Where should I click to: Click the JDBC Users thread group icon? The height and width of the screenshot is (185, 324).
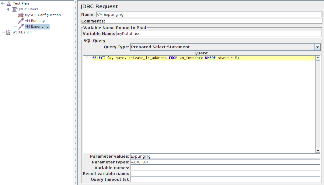pyautogui.click(x=15, y=9)
